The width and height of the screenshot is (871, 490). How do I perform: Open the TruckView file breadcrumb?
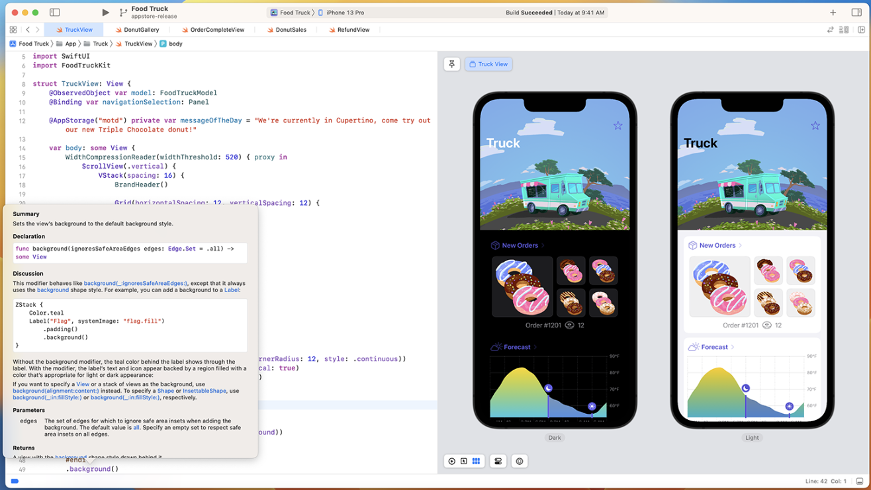coord(134,44)
